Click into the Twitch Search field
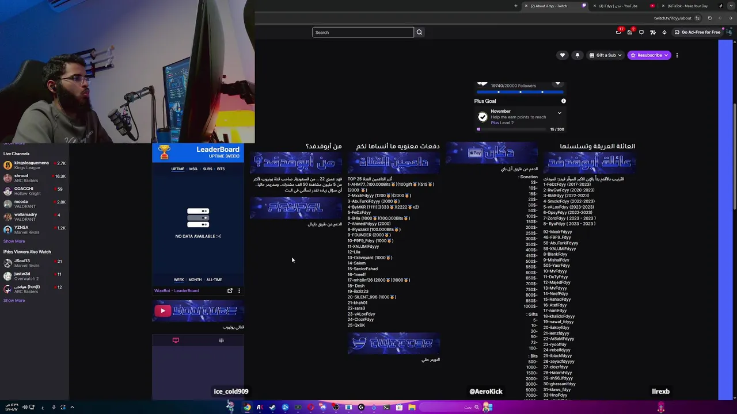Viewport: 737px width, 414px height. (363, 32)
